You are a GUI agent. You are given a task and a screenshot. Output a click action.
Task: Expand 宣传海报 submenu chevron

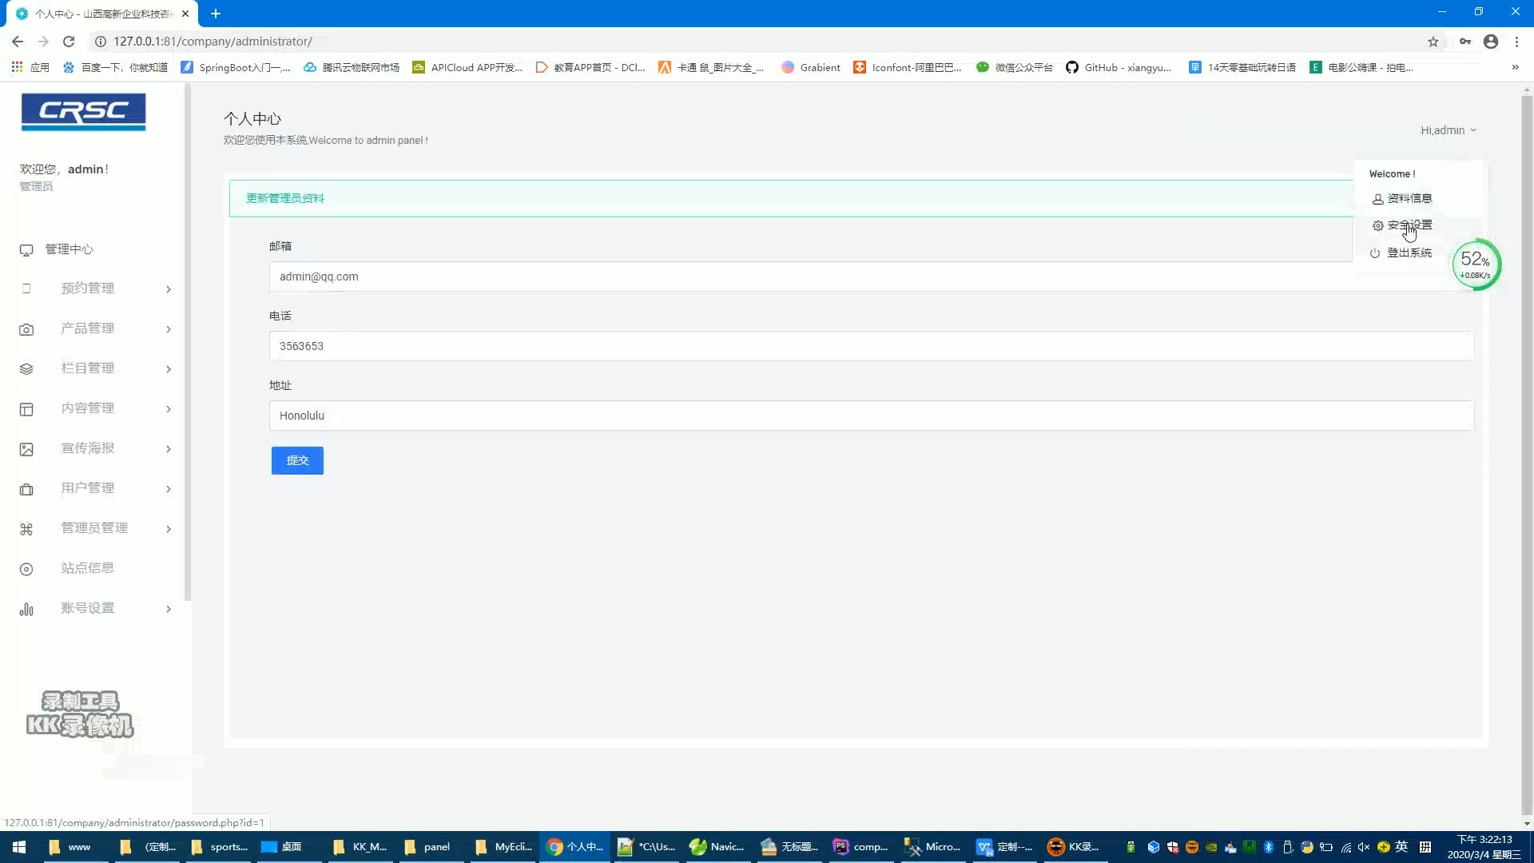click(x=169, y=449)
